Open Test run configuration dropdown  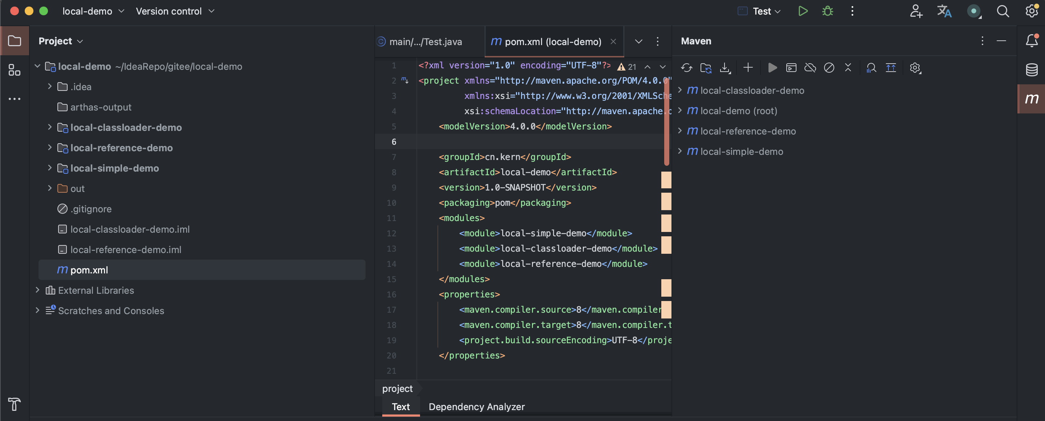click(759, 11)
